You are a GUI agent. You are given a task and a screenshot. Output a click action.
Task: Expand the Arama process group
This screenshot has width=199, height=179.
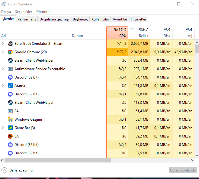pos(3,86)
